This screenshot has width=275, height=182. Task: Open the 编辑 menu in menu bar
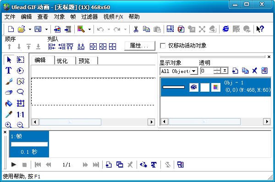click(26, 17)
